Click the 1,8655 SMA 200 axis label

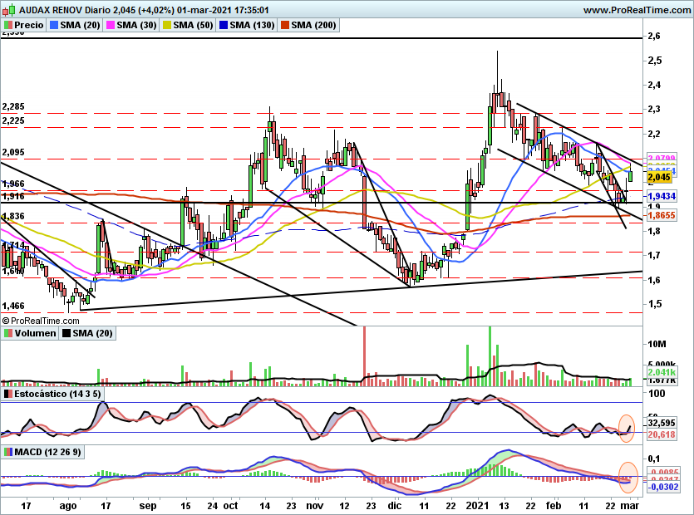tap(662, 215)
